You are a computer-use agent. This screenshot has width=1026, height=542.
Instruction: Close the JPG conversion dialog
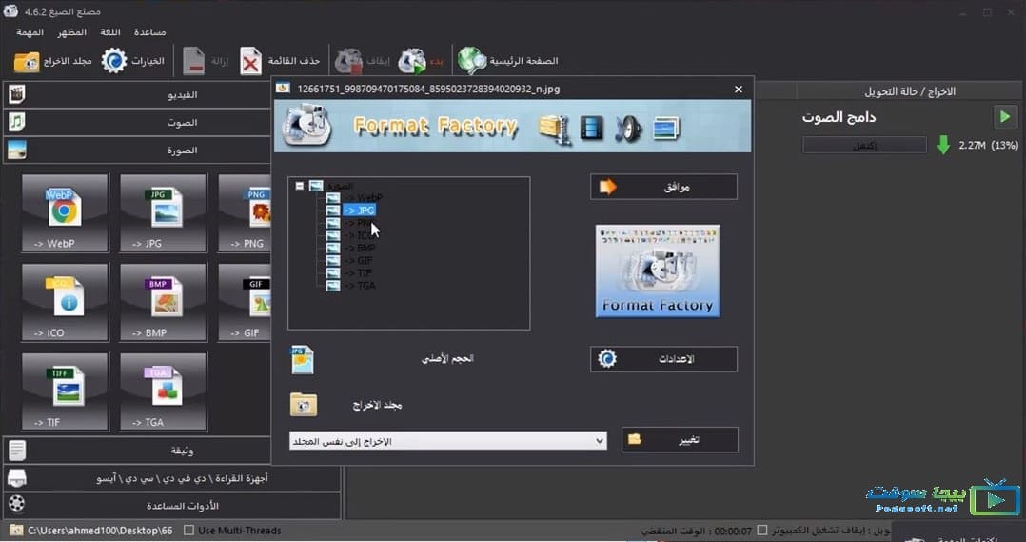pos(739,89)
